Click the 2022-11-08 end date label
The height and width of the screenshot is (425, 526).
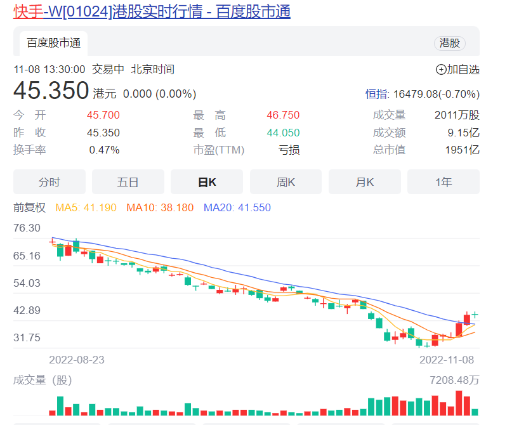[447, 359]
